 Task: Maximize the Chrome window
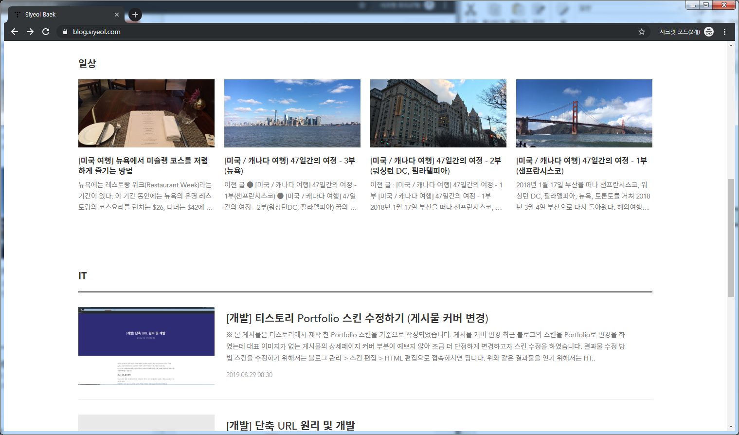click(x=706, y=5)
